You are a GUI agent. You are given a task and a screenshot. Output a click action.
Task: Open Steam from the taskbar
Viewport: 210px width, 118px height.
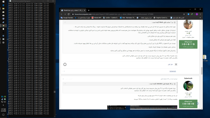[x=3, y=22]
